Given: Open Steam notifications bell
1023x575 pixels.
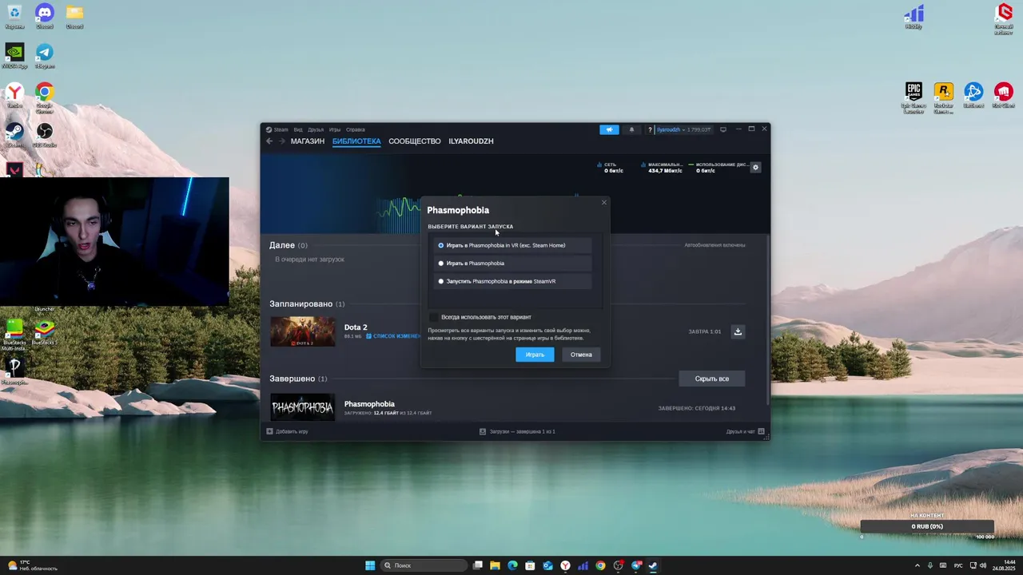Looking at the screenshot, I should [631, 129].
